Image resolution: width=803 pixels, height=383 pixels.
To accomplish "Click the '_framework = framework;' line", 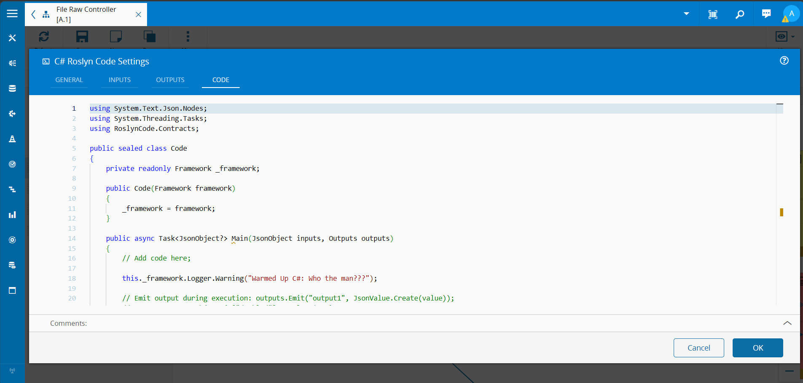I will [x=169, y=209].
